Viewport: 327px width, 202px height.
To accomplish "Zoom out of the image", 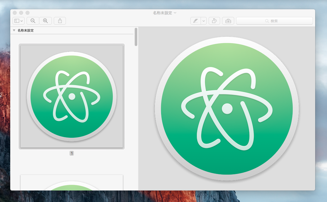I will coord(33,21).
